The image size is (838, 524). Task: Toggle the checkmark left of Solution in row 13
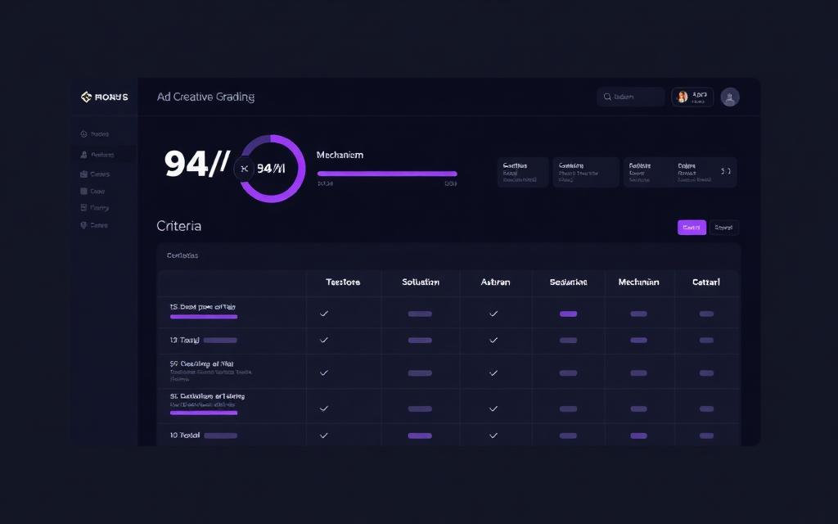tap(324, 340)
